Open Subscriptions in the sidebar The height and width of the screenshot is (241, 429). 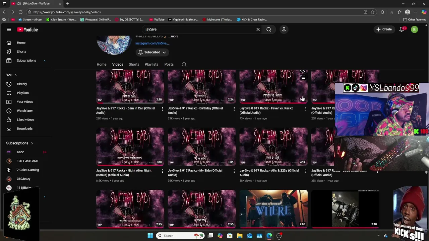27,61
